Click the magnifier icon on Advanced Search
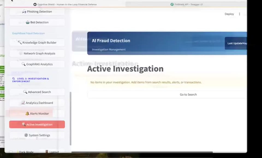The width and height of the screenshot is (262, 158). coord(25,92)
